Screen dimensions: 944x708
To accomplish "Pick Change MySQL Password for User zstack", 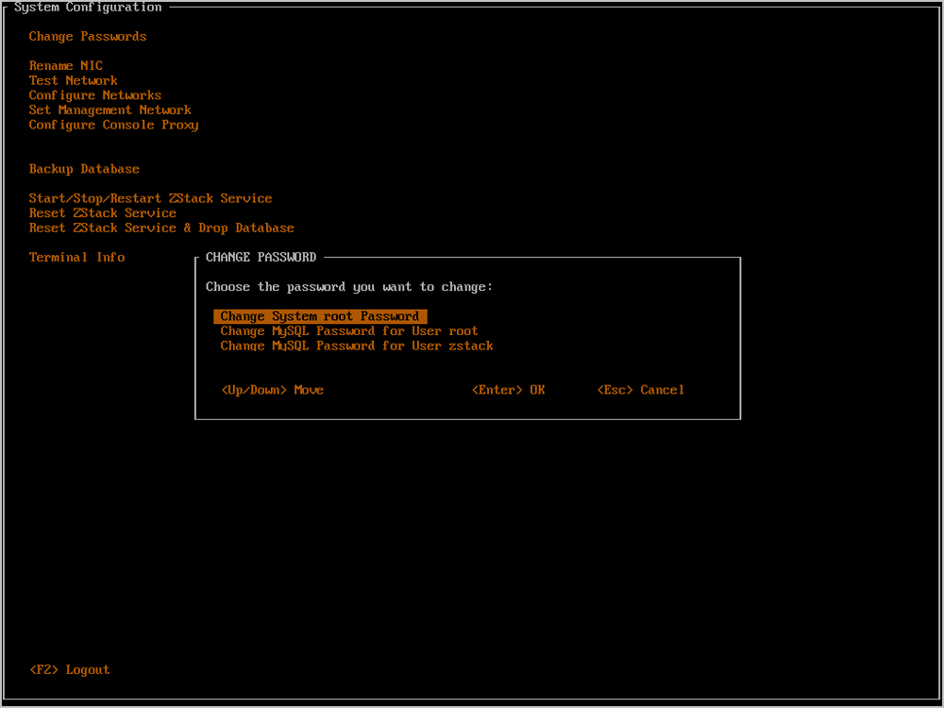I will click(357, 346).
